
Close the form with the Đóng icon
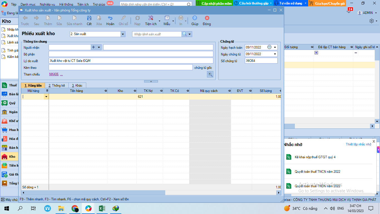207,18
